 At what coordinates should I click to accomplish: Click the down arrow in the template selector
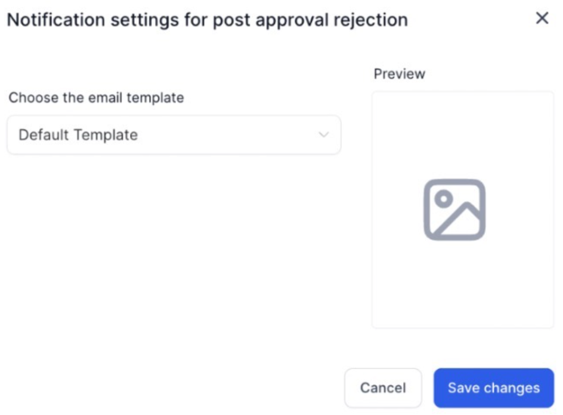323,135
